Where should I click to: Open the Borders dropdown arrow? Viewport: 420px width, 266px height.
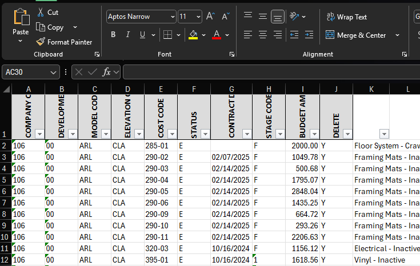coord(179,35)
